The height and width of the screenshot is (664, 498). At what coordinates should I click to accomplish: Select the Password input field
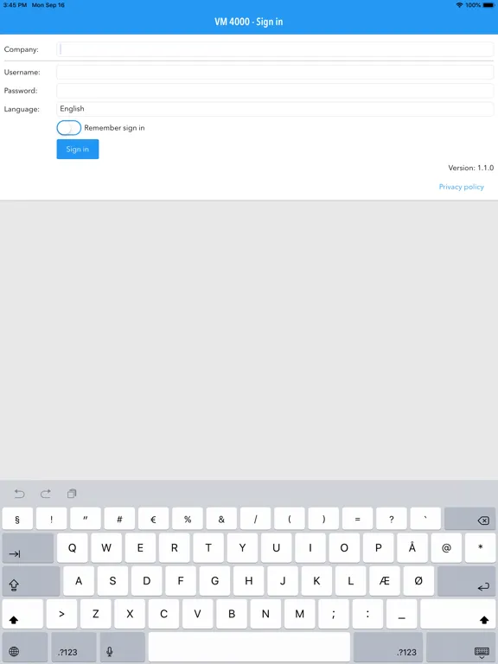pyautogui.click(x=275, y=91)
